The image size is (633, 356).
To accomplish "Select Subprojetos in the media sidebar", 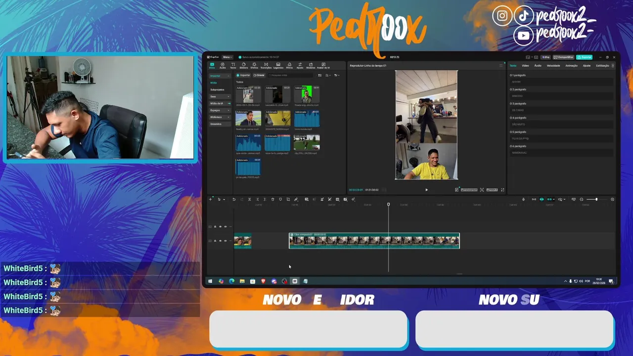I will pyautogui.click(x=217, y=89).
